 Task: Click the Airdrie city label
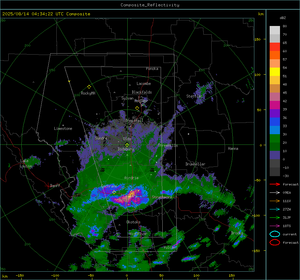pyautogui.click(x=131, y=178)
